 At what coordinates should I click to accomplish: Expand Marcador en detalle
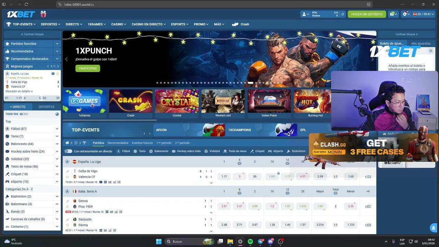[x=19, y=91]
